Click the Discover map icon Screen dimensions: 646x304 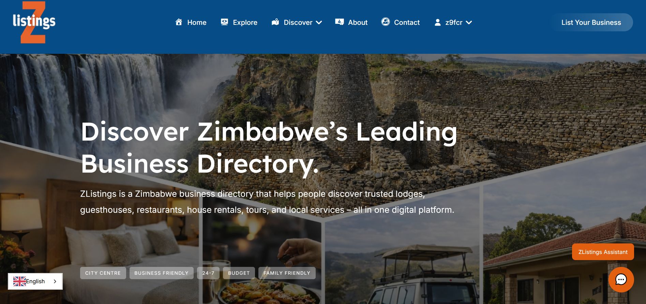(275, 22)
